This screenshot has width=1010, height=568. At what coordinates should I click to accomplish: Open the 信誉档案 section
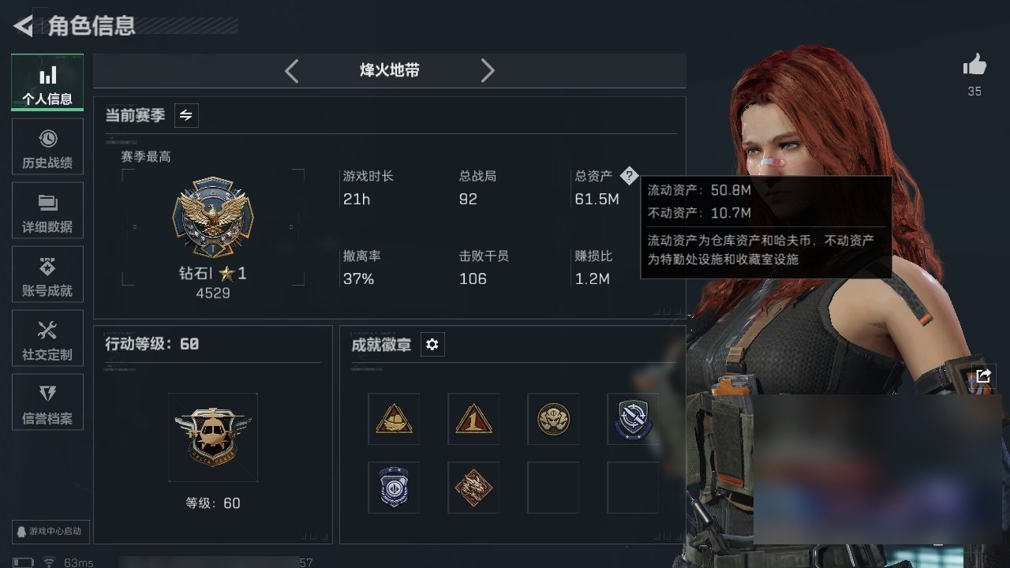[x=47, y=403]
